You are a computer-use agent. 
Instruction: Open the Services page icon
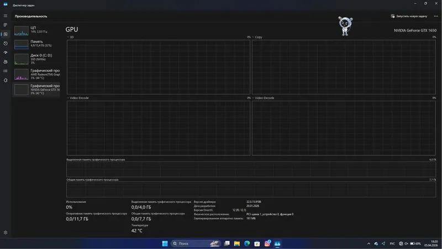[6, 80]
